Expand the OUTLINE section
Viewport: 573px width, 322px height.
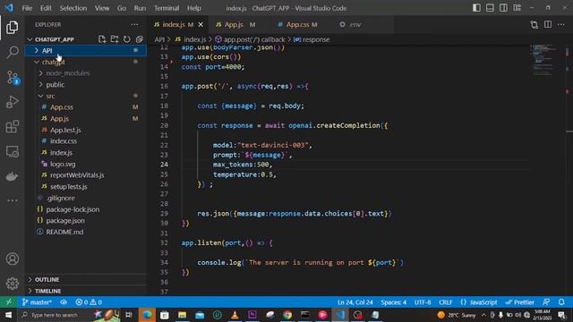86,279
